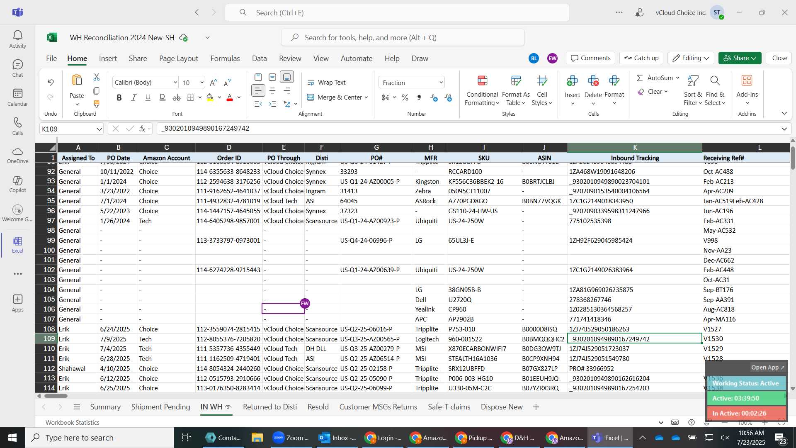796x448 pixels.
Task: Toggle double underline
Action: (162, 97)
